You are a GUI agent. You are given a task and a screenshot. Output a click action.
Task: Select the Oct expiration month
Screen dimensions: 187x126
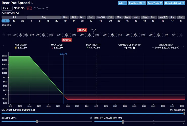pos(74,17)
